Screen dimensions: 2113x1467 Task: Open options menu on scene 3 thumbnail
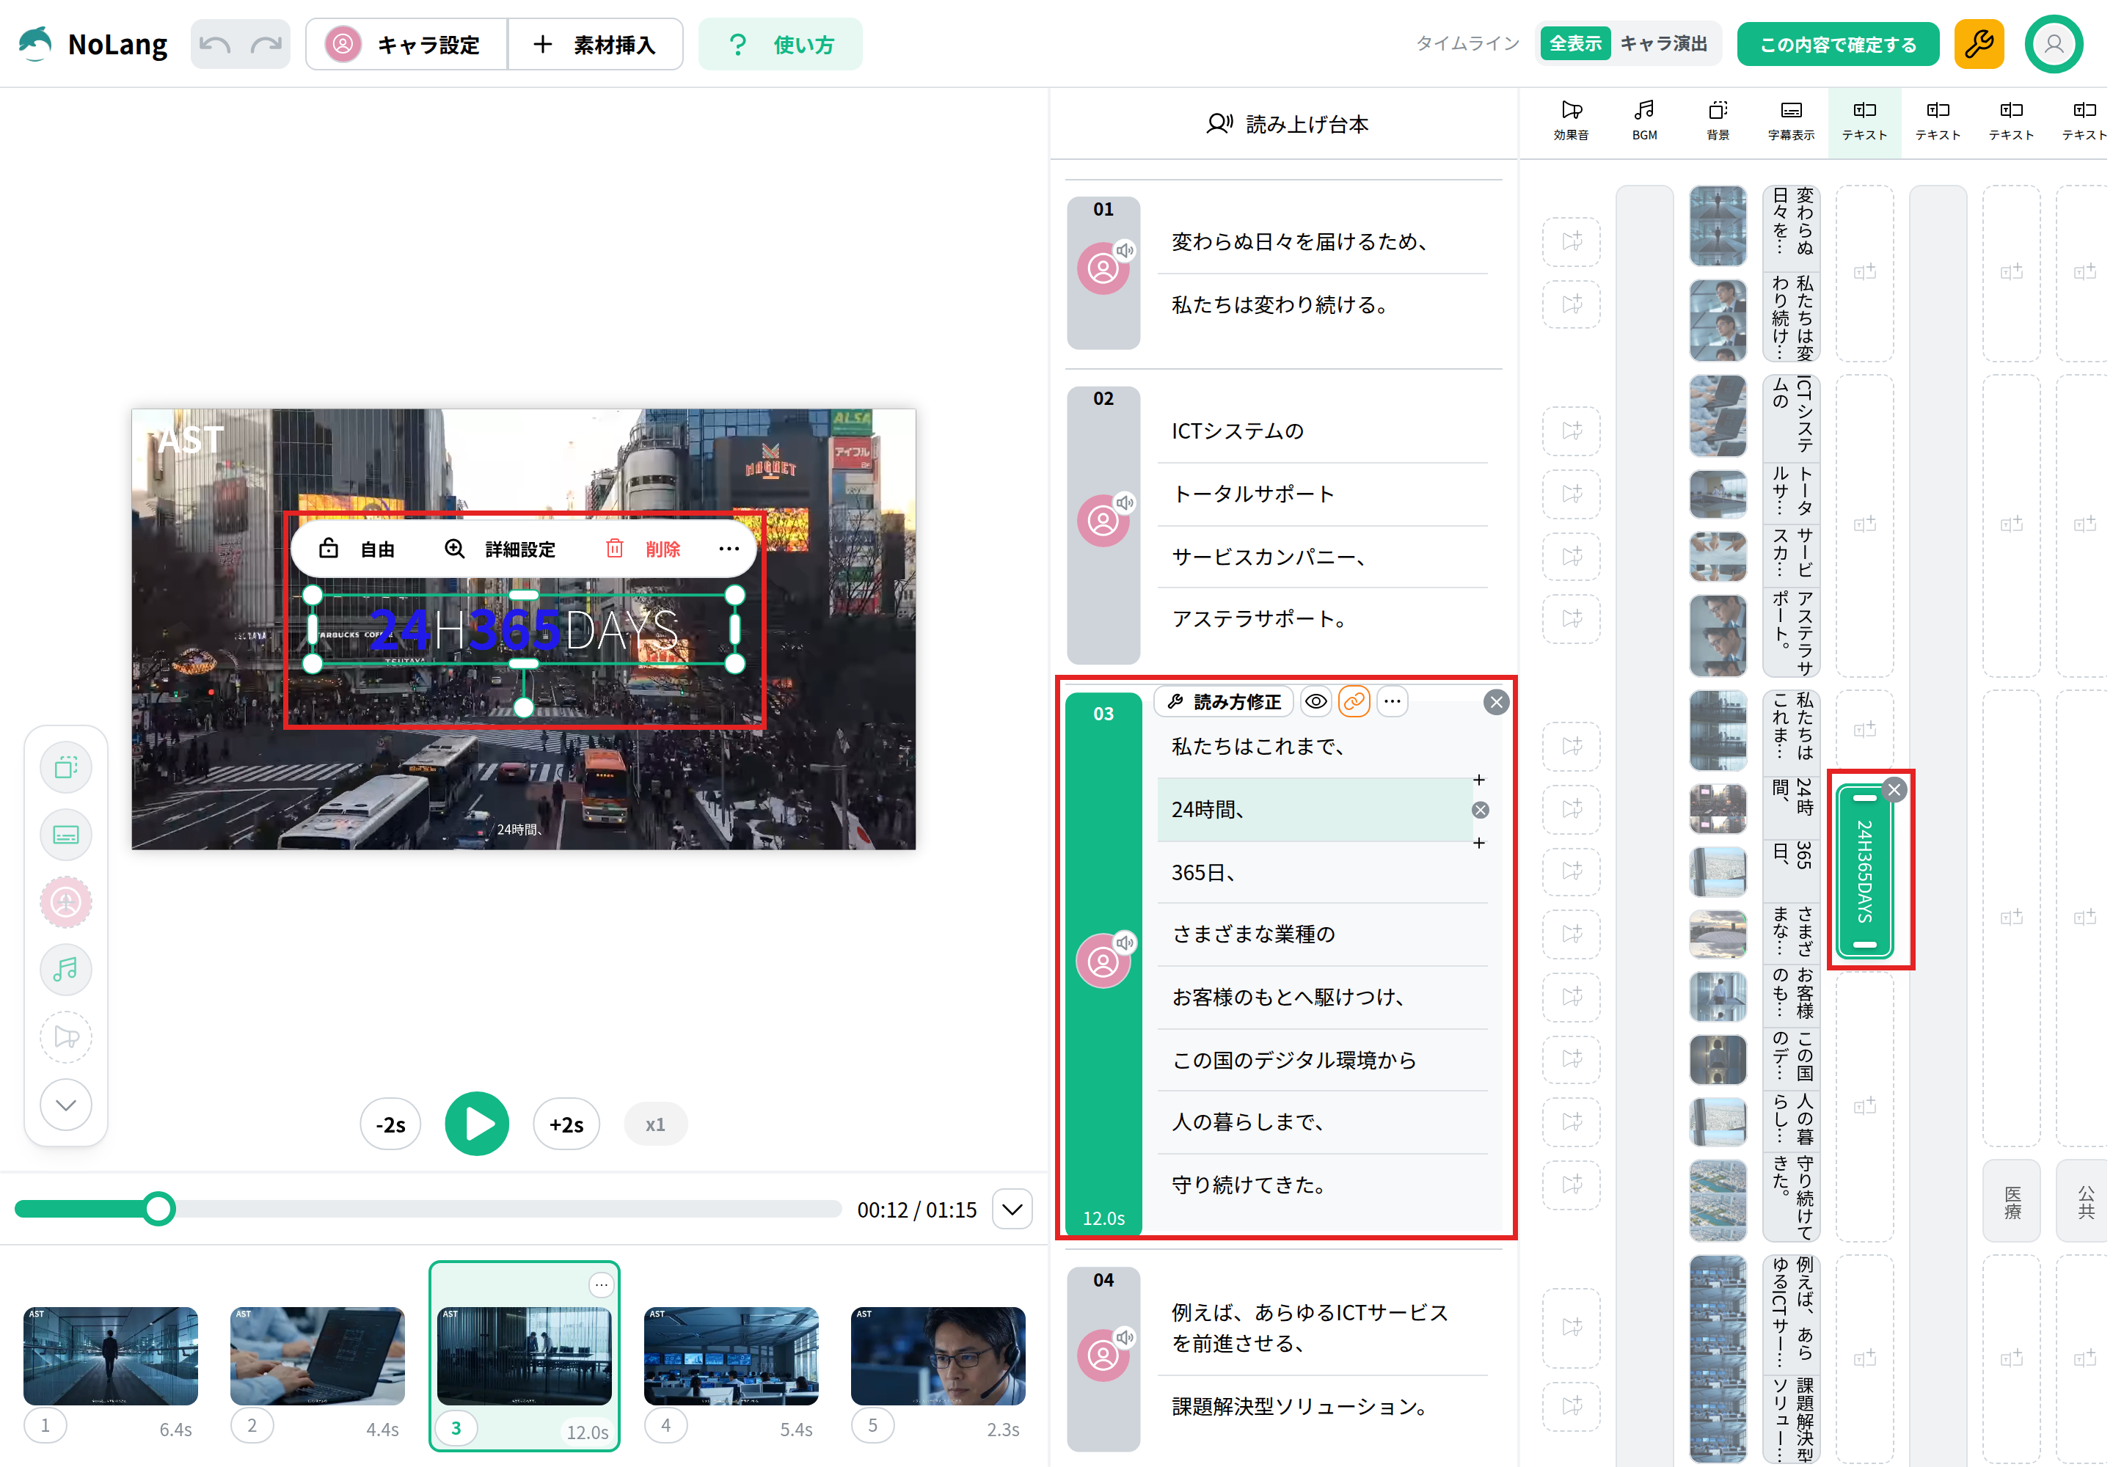tap(602, 1284)
